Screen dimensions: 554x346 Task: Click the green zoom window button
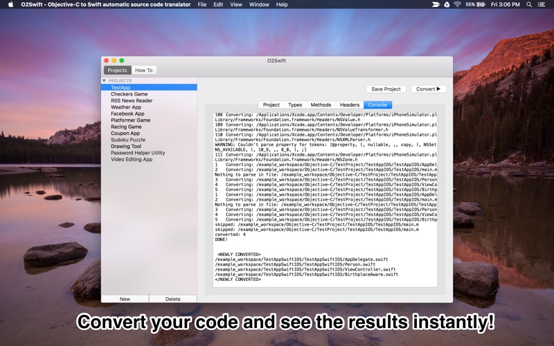pos(122,60)
